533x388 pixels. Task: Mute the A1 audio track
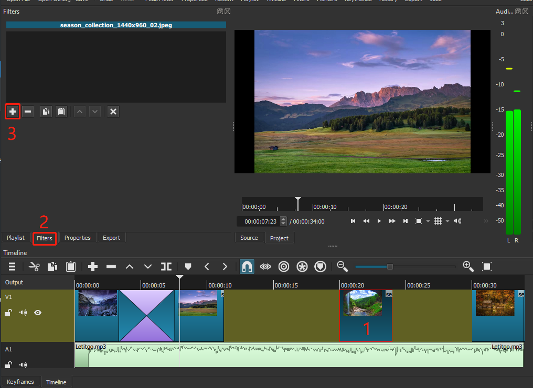pyautogui.click(x=23, y=364)
